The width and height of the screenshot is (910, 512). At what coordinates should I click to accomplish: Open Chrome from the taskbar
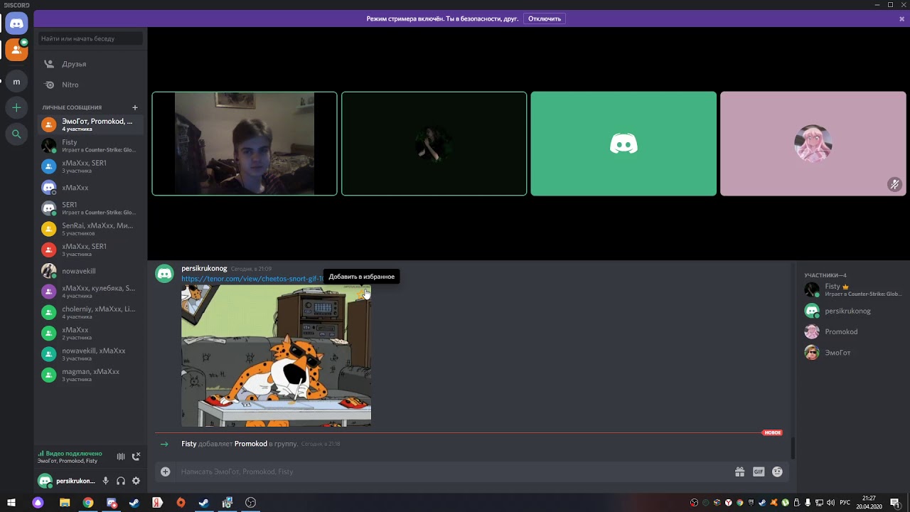87,503
